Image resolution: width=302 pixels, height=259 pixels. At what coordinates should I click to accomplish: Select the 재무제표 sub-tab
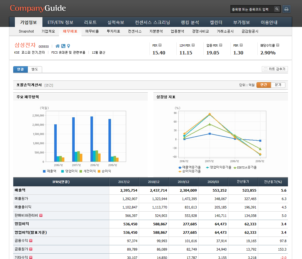point(70,31)
